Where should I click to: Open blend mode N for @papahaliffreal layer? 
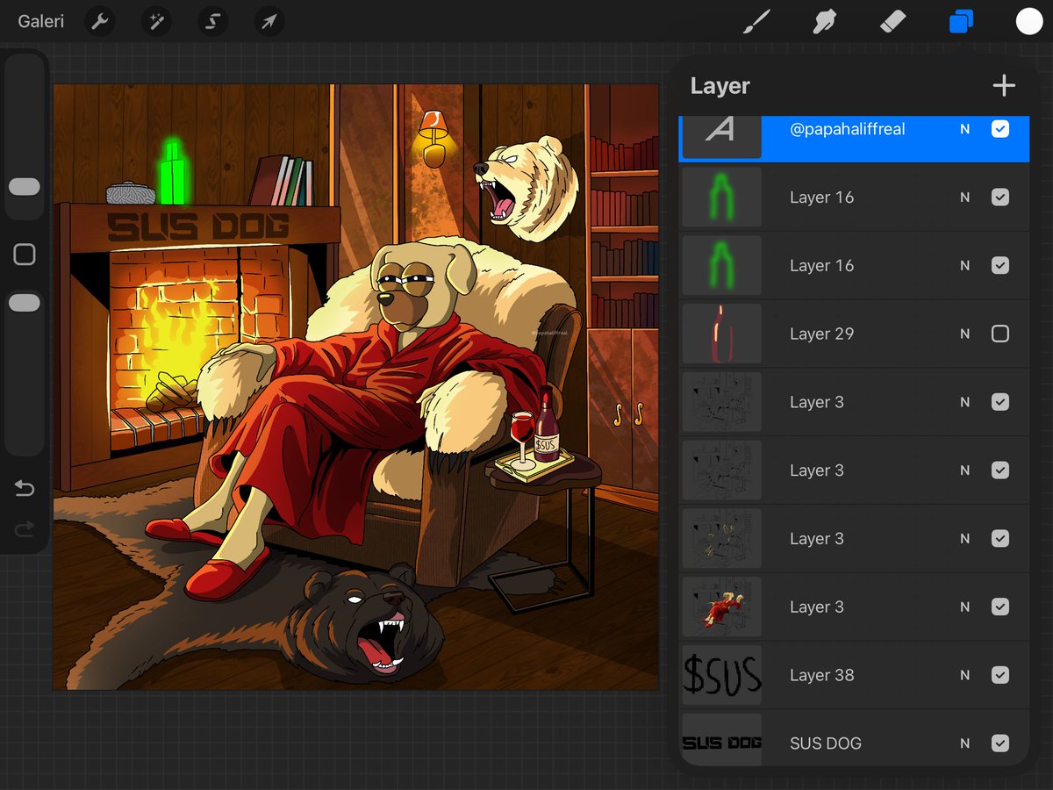(x=965, y=129)
